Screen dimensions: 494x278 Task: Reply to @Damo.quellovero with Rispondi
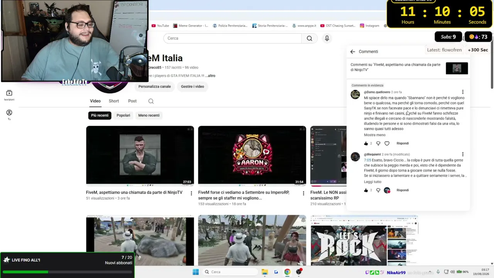[403, 143]
